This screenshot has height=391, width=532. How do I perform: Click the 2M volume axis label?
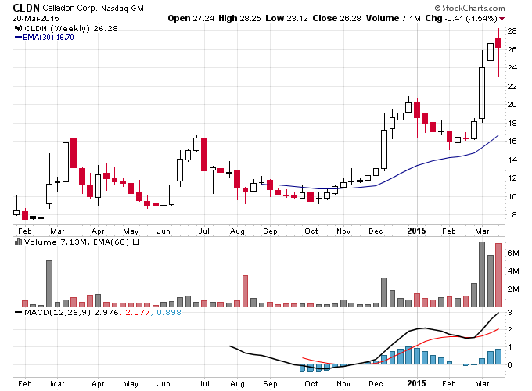coord(513,289)
